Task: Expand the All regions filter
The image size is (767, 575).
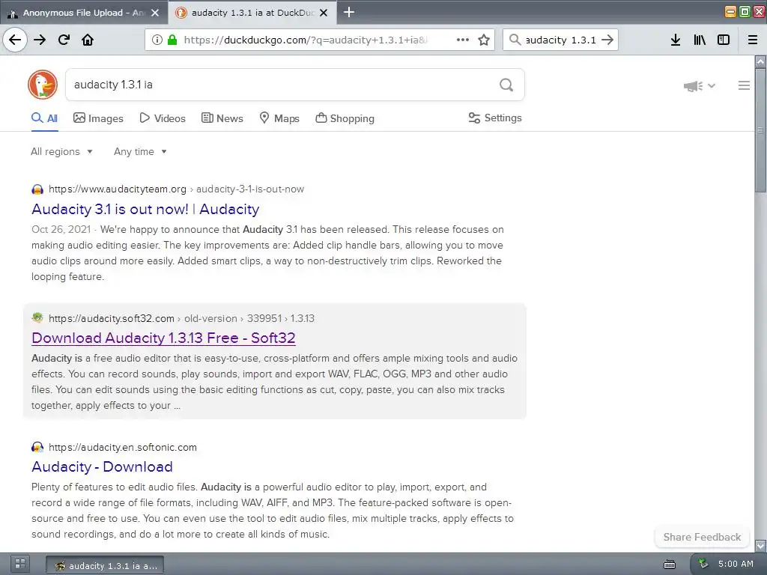Action: click(61, 151)
